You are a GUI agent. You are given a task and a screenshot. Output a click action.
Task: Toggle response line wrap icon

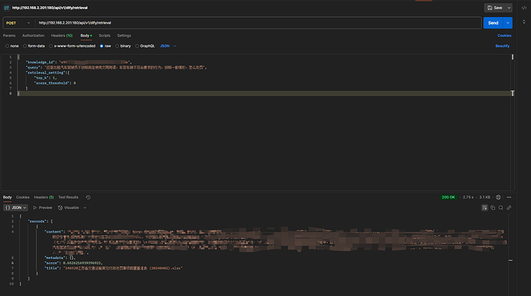pyautogui.click(x=485, y=208)
